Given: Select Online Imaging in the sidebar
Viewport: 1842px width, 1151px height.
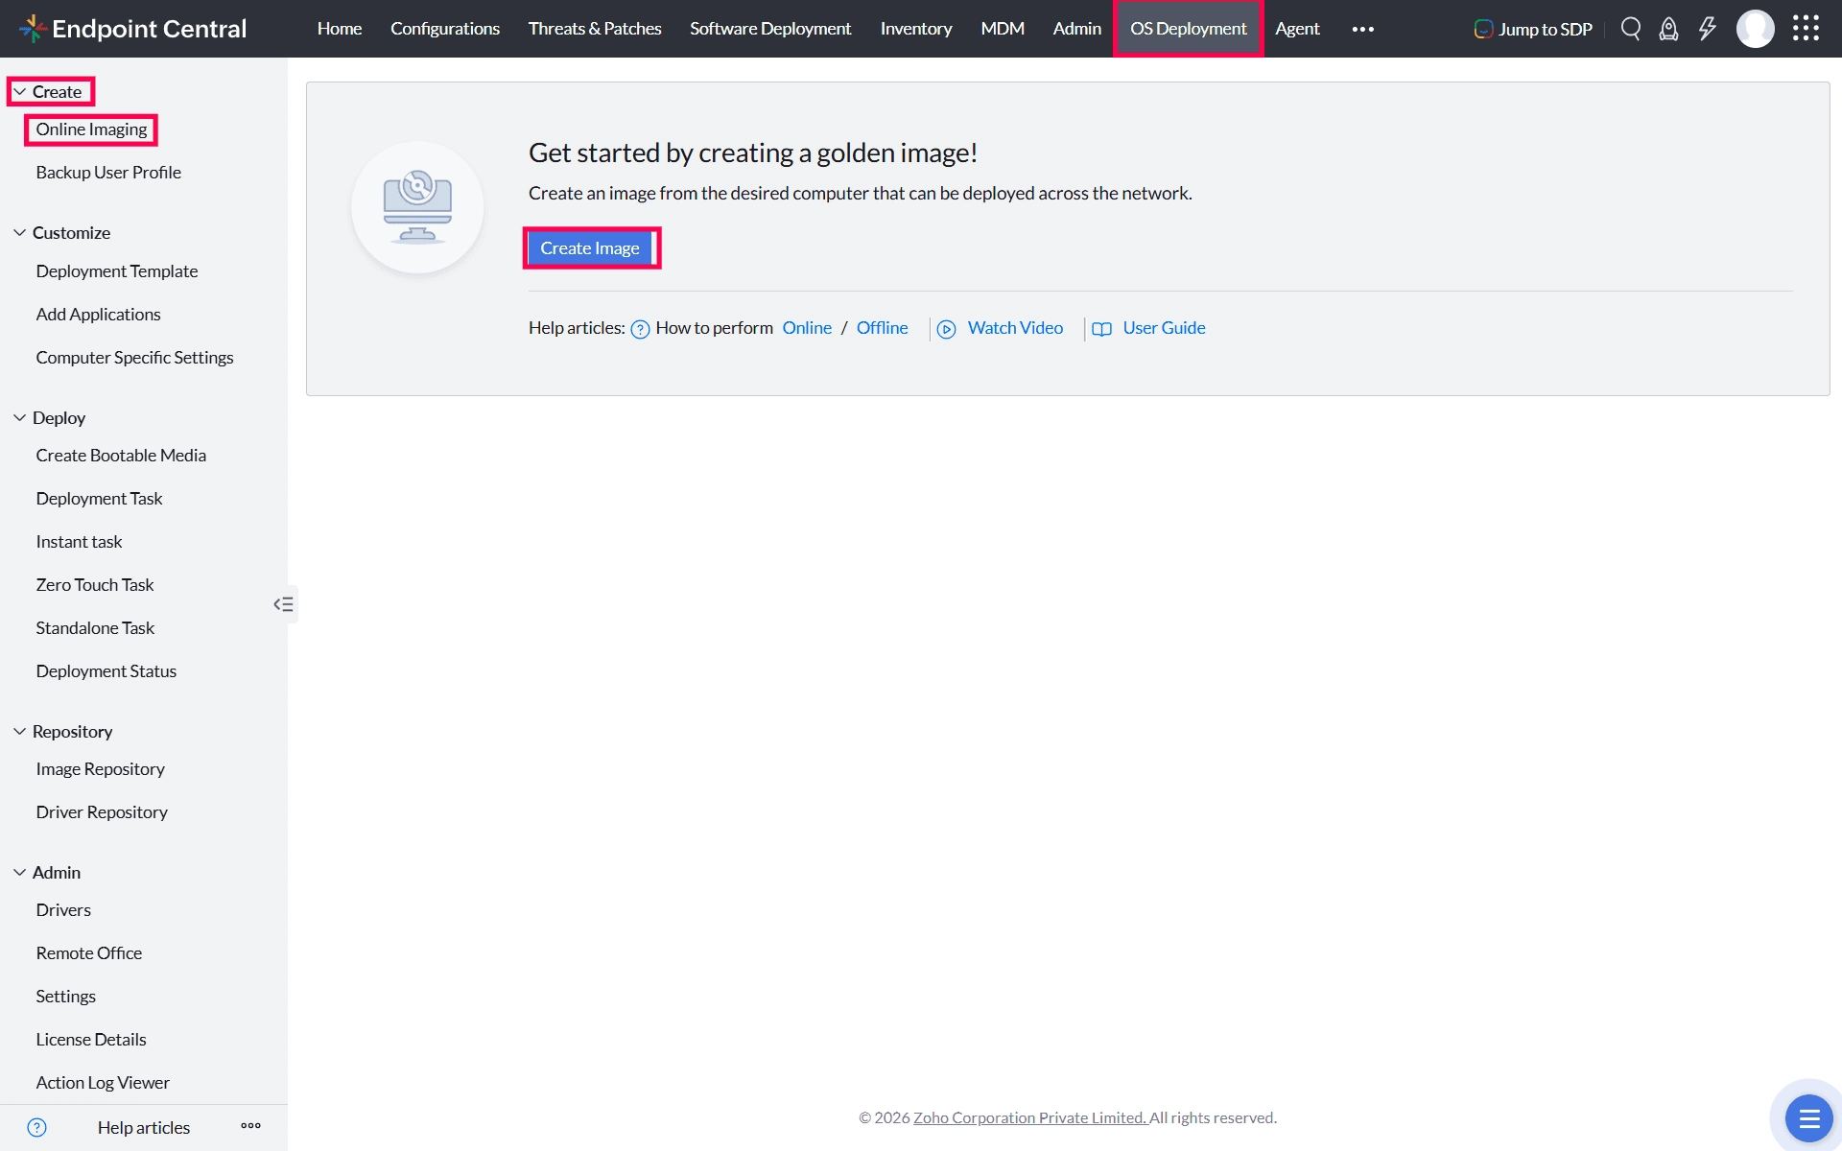Looking at the screenshot, I should tap(91, 129).
